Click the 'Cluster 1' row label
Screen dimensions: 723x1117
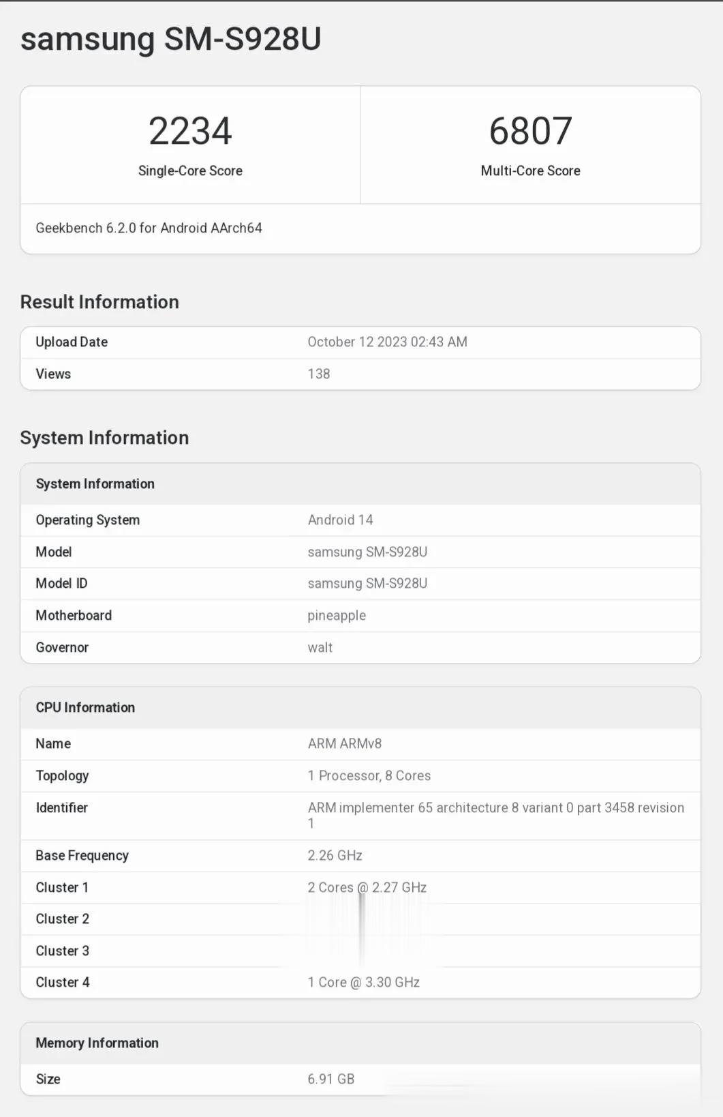62,887
